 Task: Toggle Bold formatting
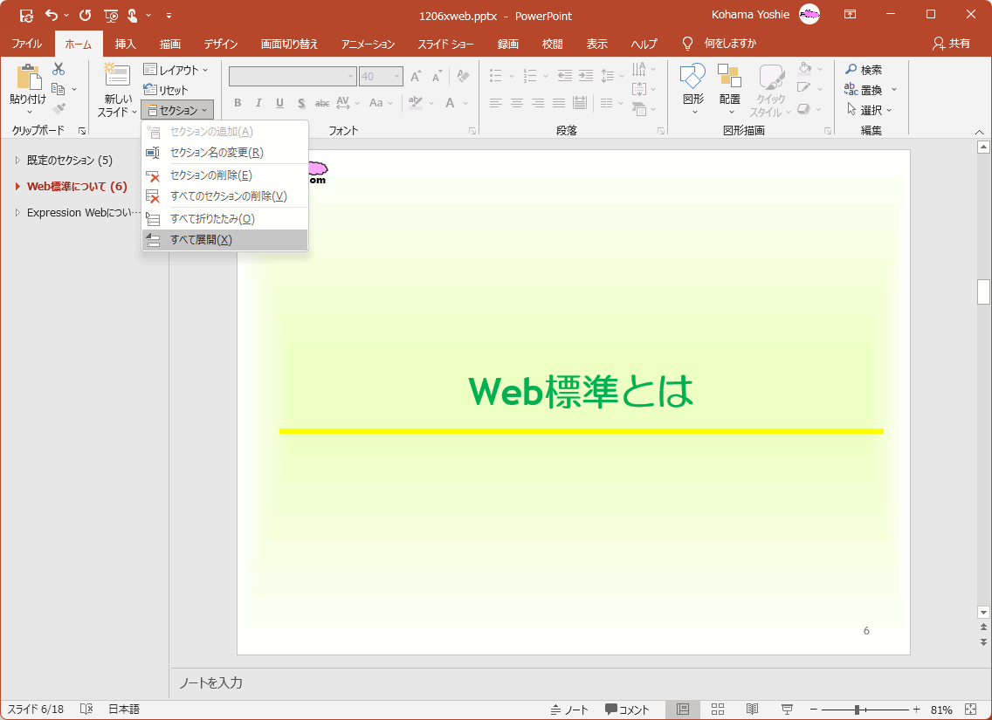[x=238, y=103]
